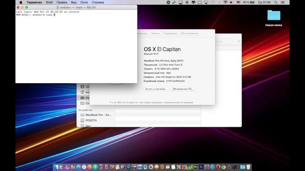
Task: Open the Терминал application menu
Action: coord(34,2)
